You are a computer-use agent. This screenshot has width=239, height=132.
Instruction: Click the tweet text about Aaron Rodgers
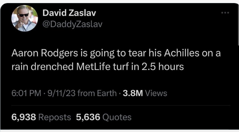[116, 60]
